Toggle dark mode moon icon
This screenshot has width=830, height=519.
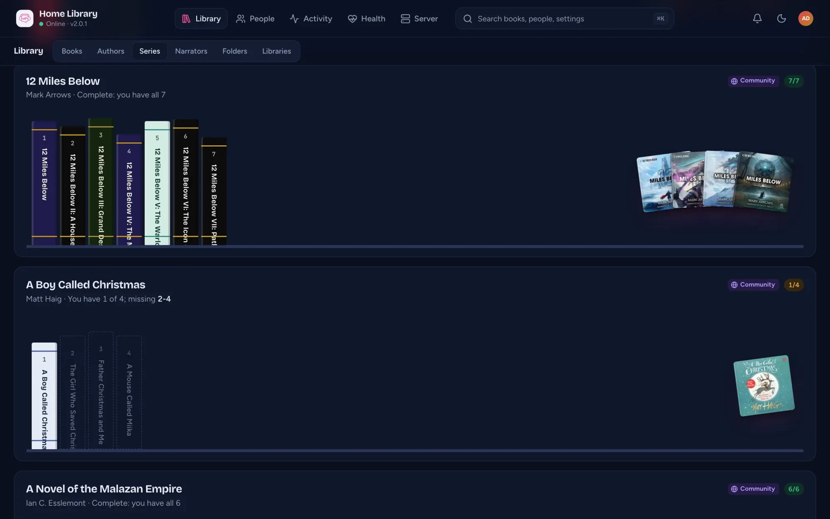coord(781,18)
